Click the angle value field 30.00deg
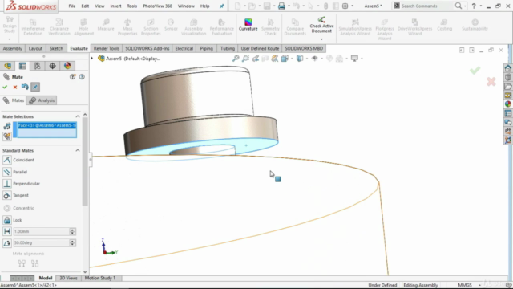This screenshot has width=513, height=289. (x=41, y=242)
